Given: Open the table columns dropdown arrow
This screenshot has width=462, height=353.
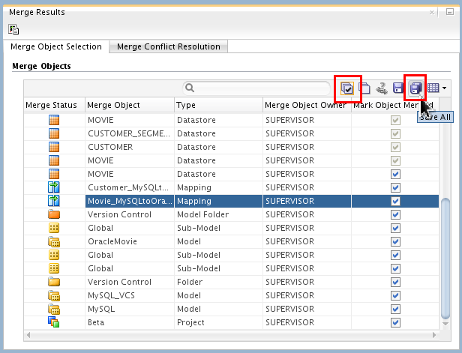Looking at the screenshot, I should [x=445, y=88].
